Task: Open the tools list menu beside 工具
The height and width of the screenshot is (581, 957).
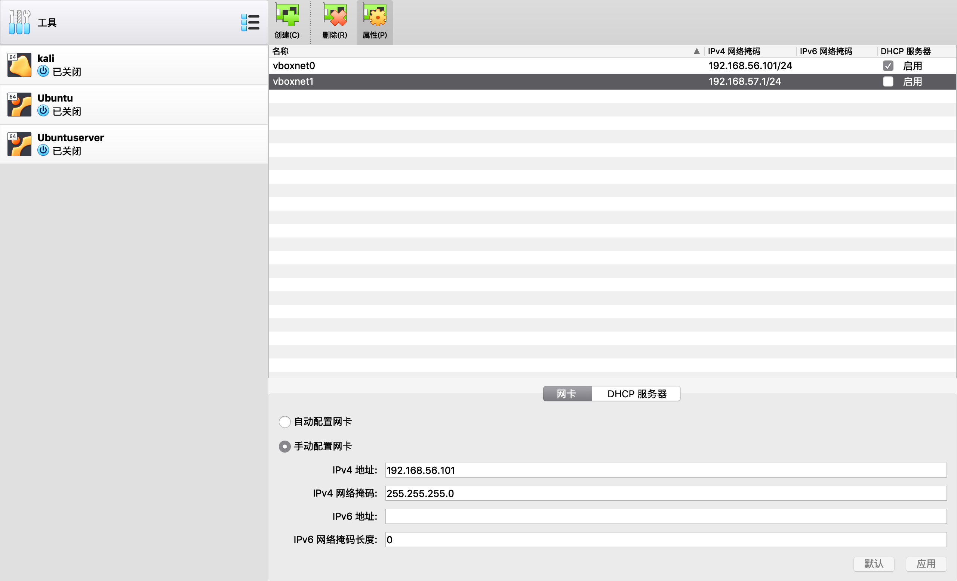Action: click(x=250, y=22)
